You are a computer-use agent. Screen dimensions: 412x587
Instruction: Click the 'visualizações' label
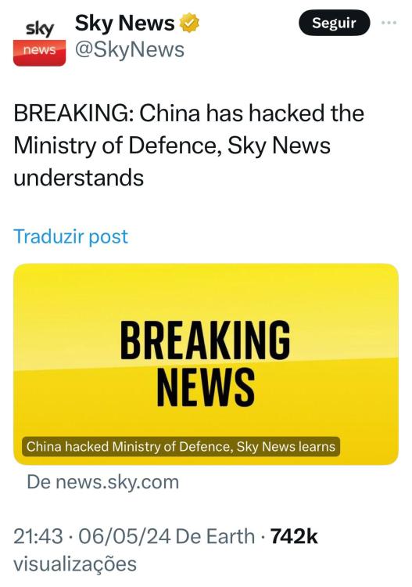point(75,564)
